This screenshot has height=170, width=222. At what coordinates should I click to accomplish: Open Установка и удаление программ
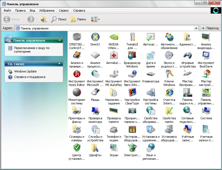click(x=151, y=134)
